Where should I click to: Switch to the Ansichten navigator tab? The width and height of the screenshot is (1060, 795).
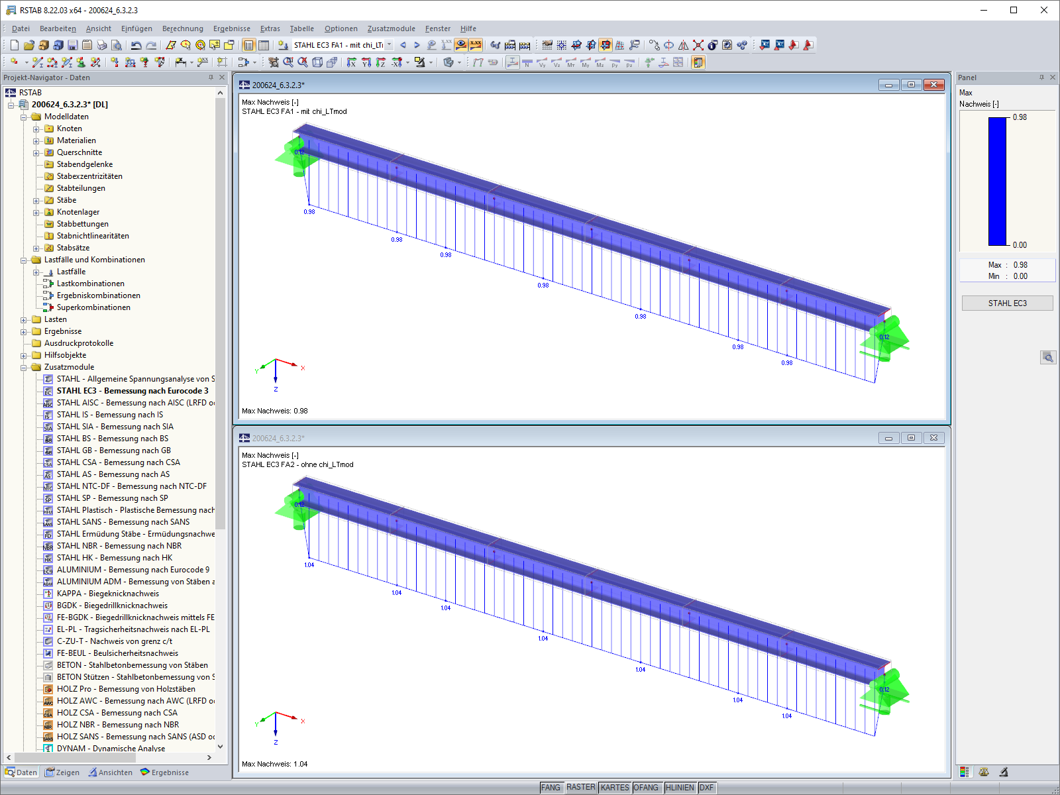111,772
